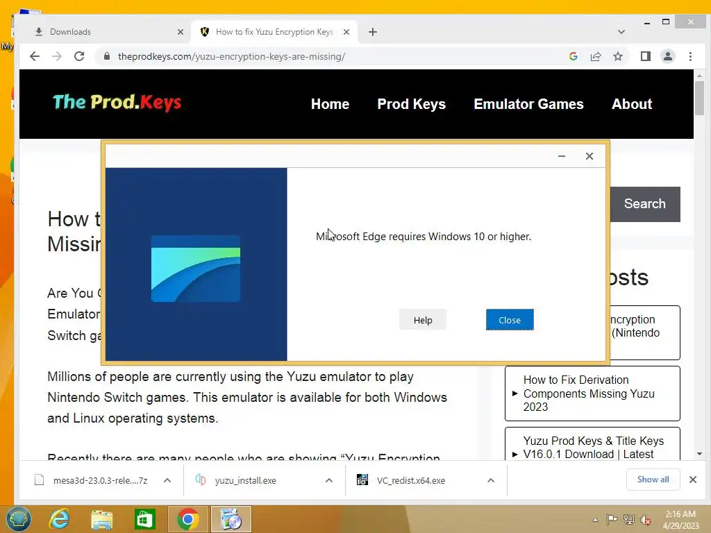
Task: Close the Yuzu Encryption Keys tab
Action: (346, 32)
